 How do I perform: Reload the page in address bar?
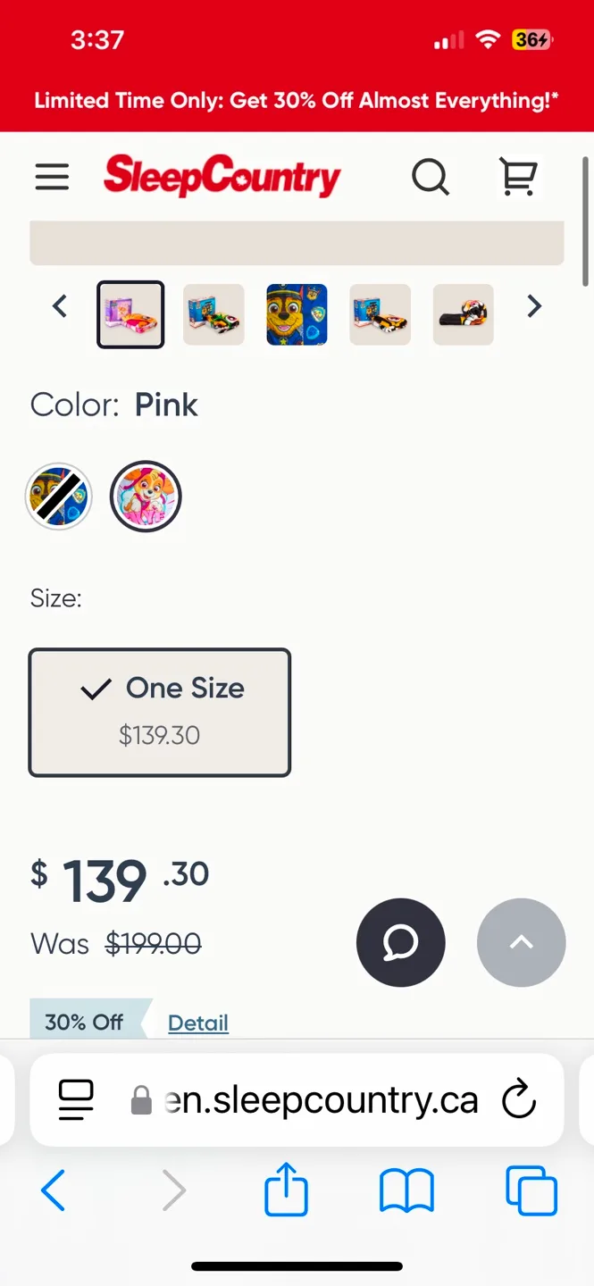[518, 1099]
